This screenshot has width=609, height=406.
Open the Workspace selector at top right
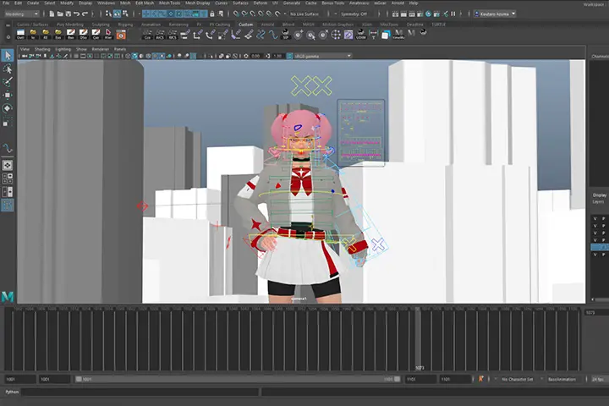coord(595,4)
